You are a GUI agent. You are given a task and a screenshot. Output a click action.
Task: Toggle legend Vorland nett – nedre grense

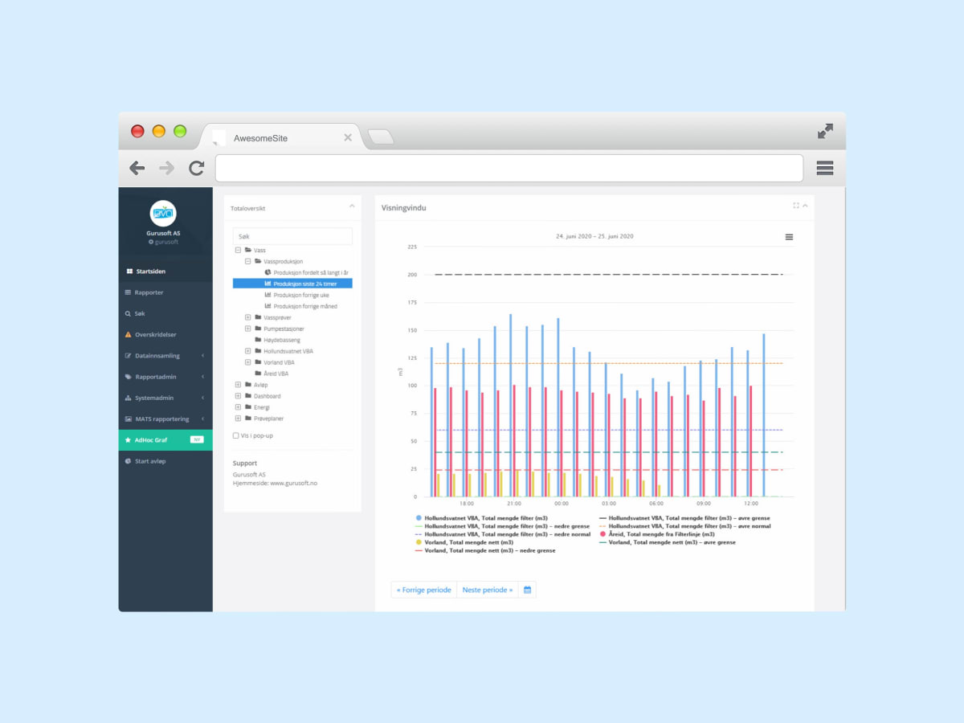[484, 550]
